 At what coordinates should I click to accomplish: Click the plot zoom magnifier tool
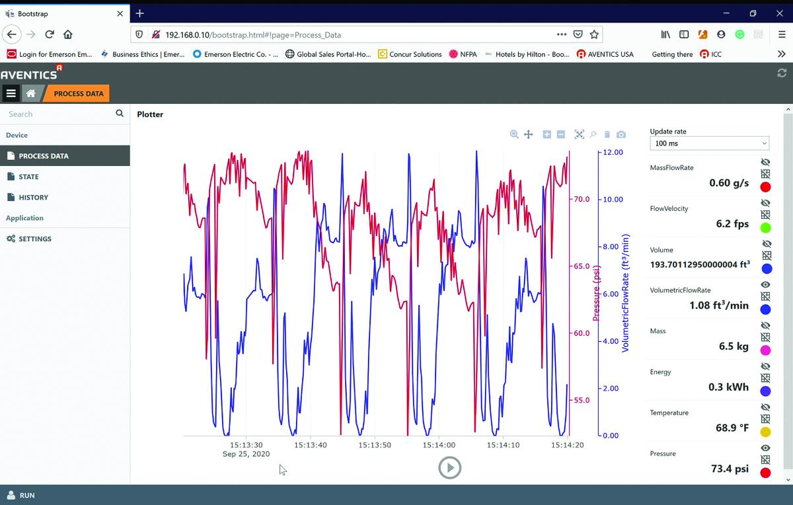coord(514,134)
